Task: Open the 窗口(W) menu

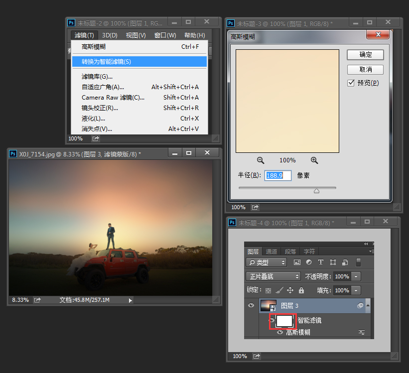Action: pos(165,35)
